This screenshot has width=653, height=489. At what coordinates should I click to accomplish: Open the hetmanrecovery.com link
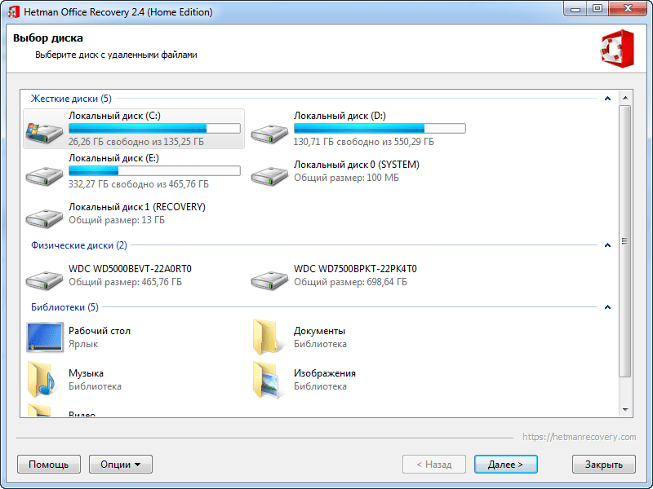pyautogui.click(x=579, y=437)
